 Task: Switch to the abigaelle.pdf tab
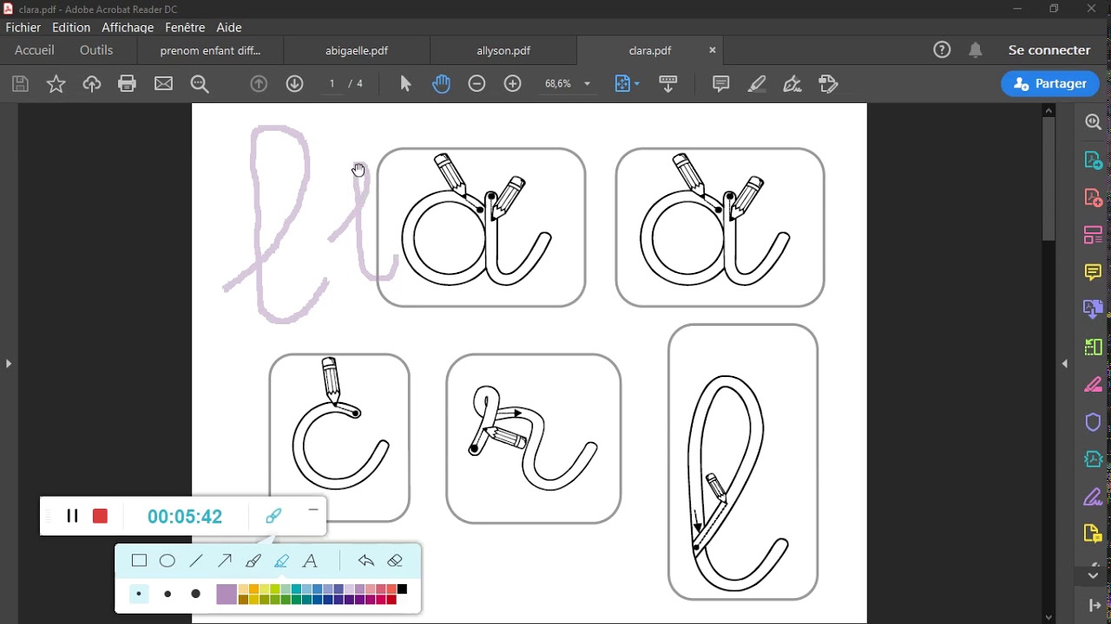pos(357,50)
